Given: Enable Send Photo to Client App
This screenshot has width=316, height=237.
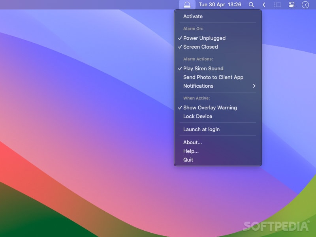Looking at the screenshot, I should coord(213,77).
